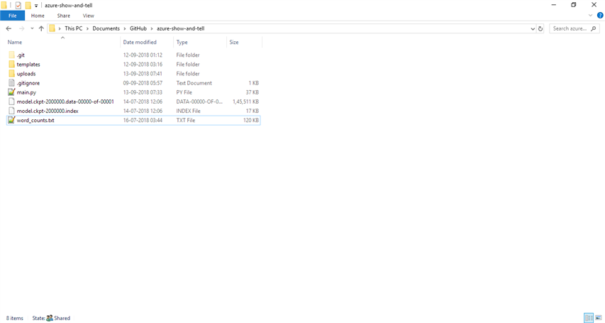Click the .git folder name
605x323 pixels.
point(21,55)
